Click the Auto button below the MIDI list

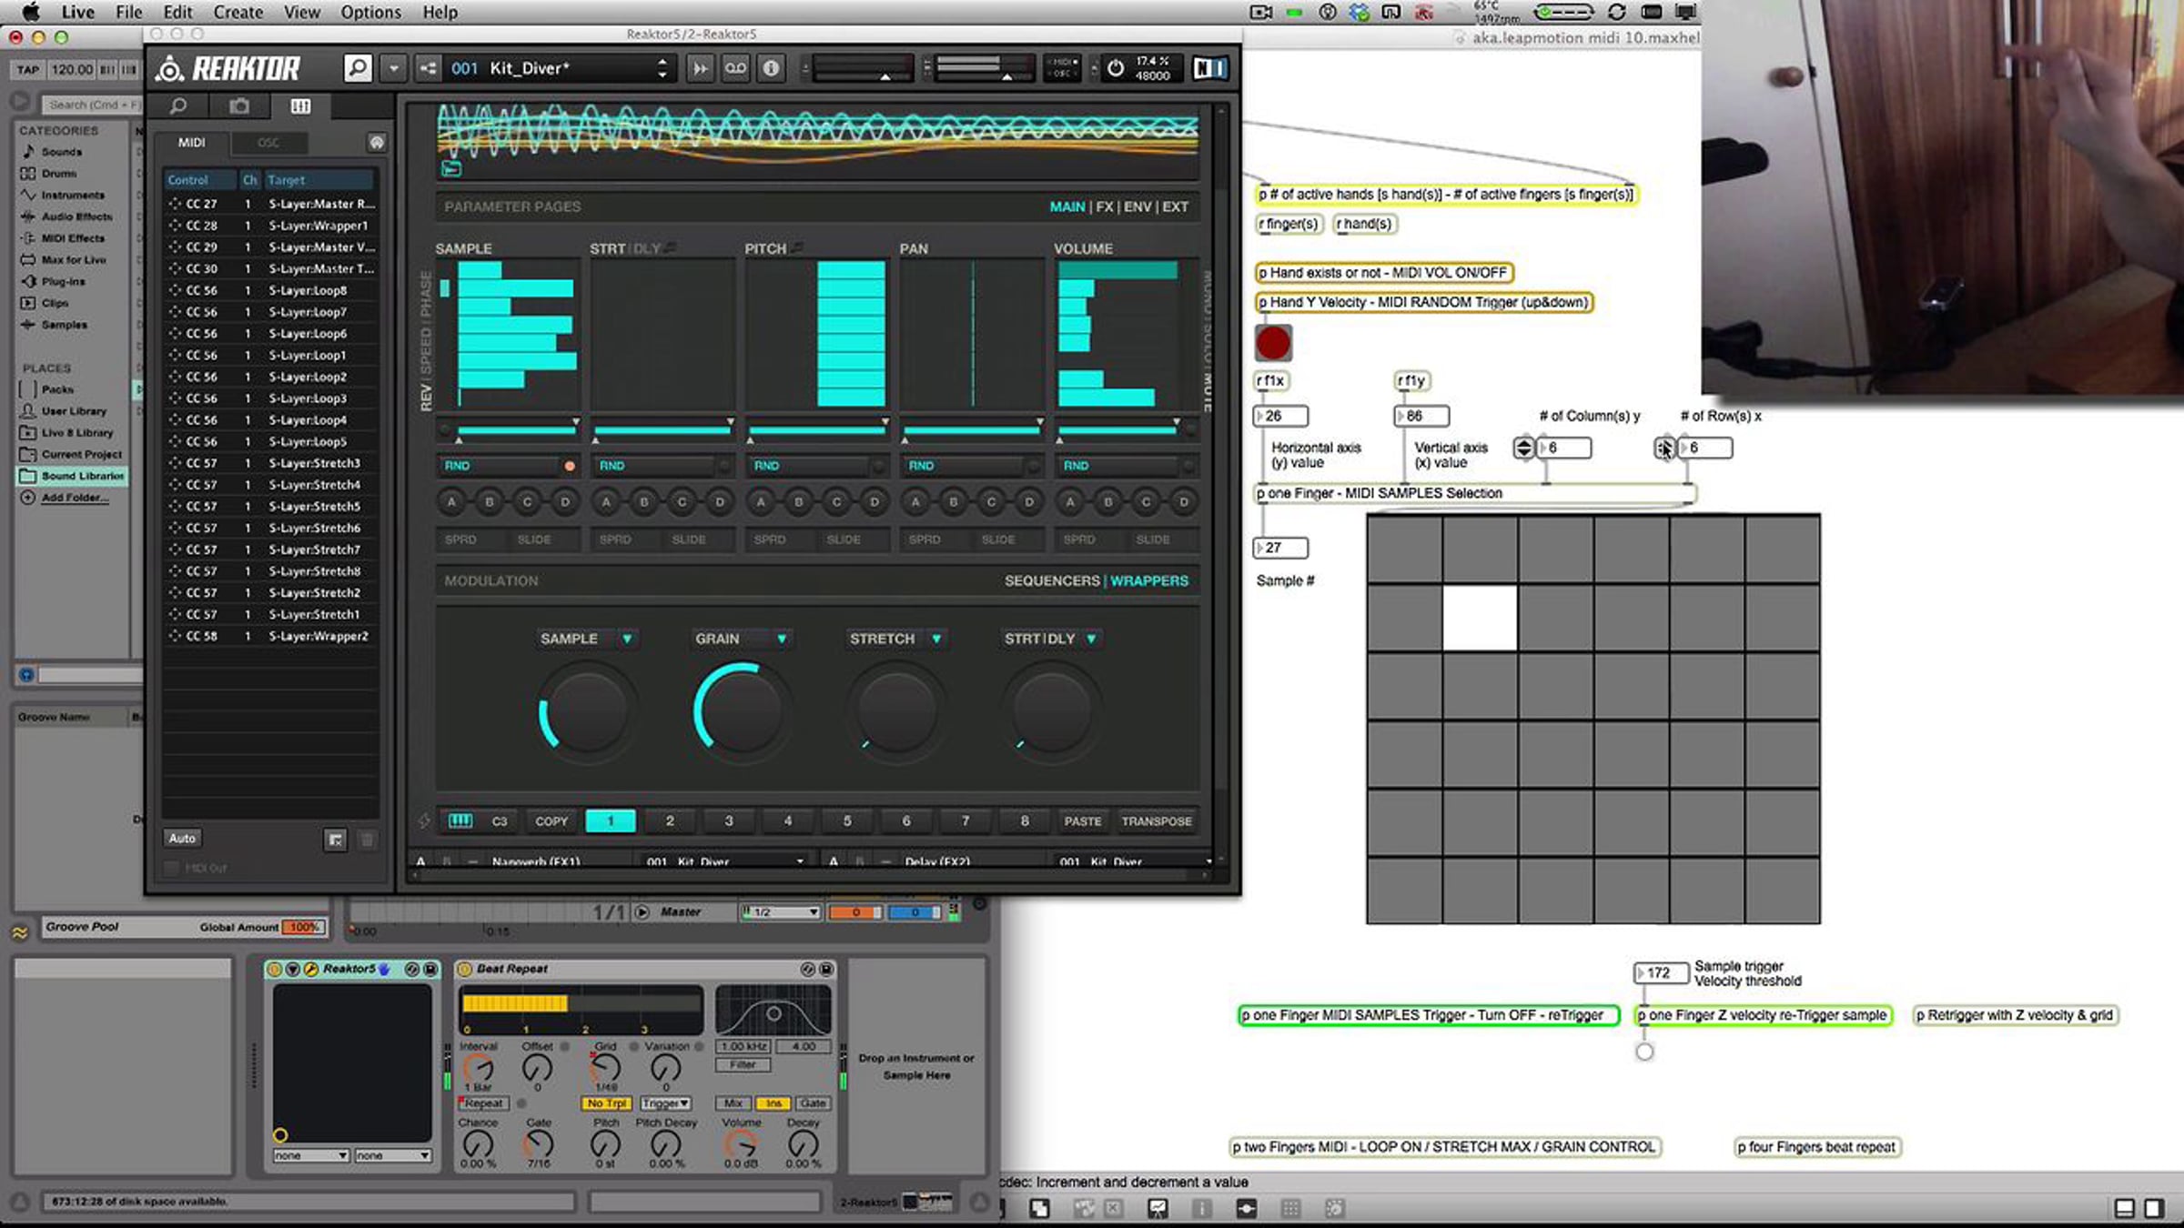[x=182, y=839]
